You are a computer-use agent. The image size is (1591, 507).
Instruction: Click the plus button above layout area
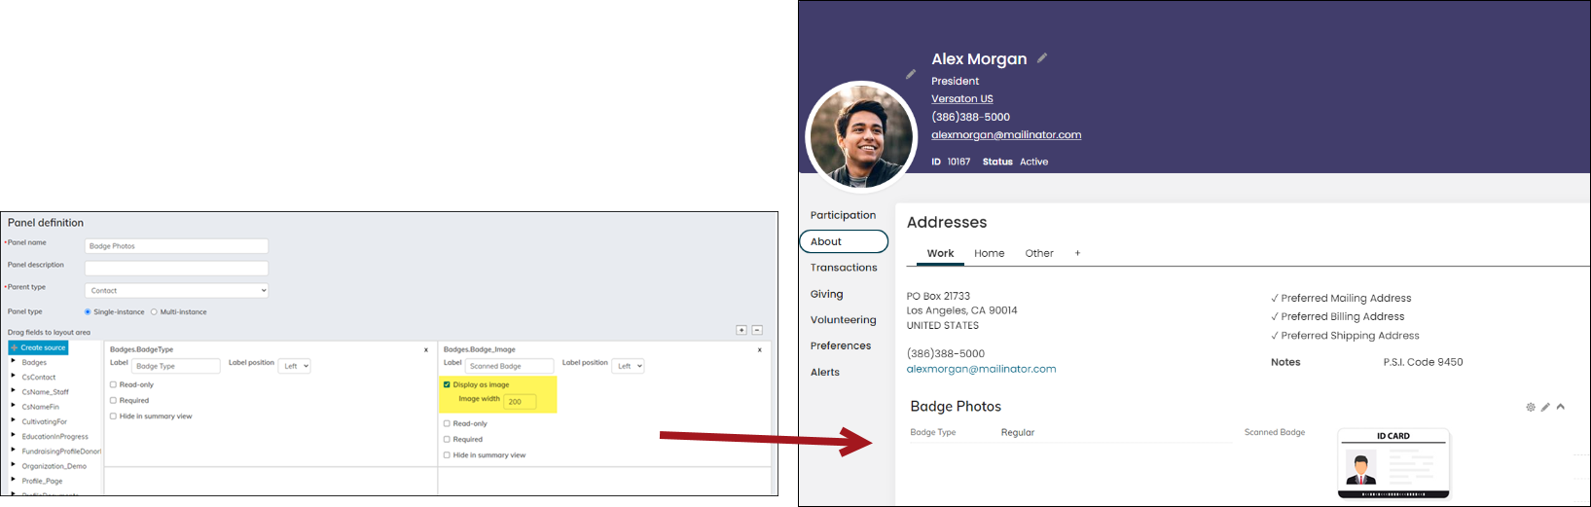click(x=741, y=330)
